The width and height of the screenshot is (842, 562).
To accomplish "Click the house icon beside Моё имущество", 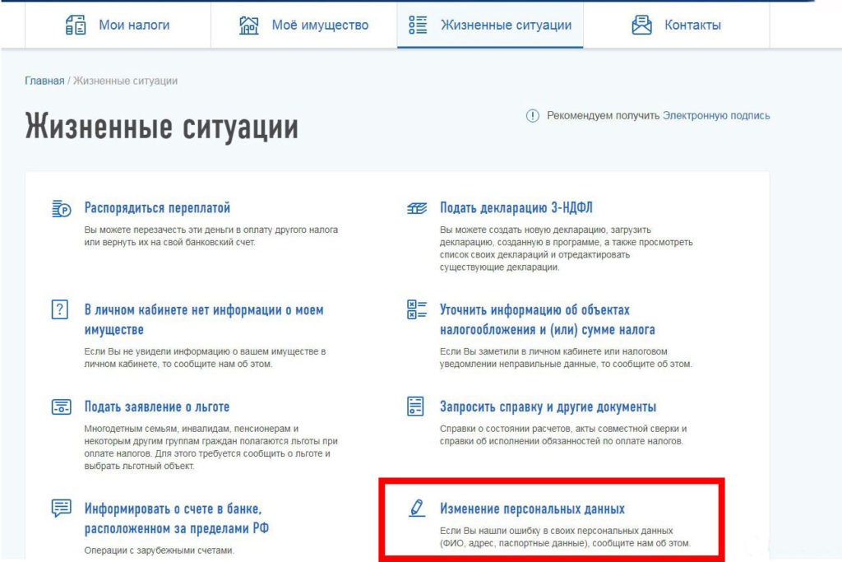I will point(248,25).
